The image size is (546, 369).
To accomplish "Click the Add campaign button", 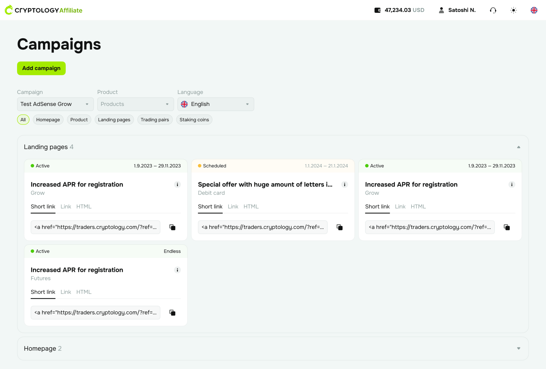I will click(41, 68).
